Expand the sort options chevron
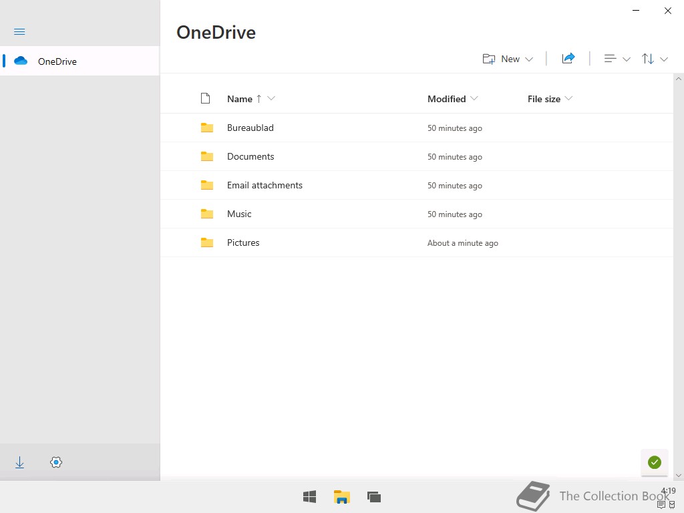The width and height of the screenshot is (684, 513). pos(664,59)
